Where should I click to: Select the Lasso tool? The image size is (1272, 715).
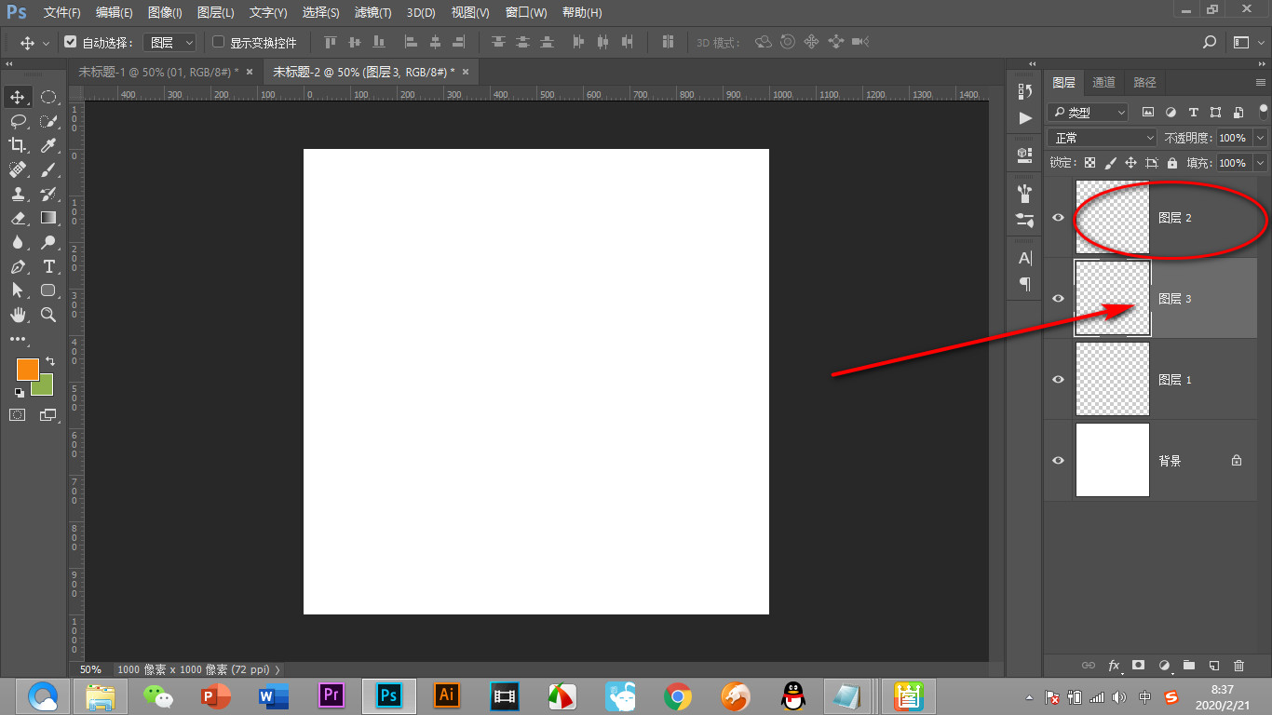18,121
